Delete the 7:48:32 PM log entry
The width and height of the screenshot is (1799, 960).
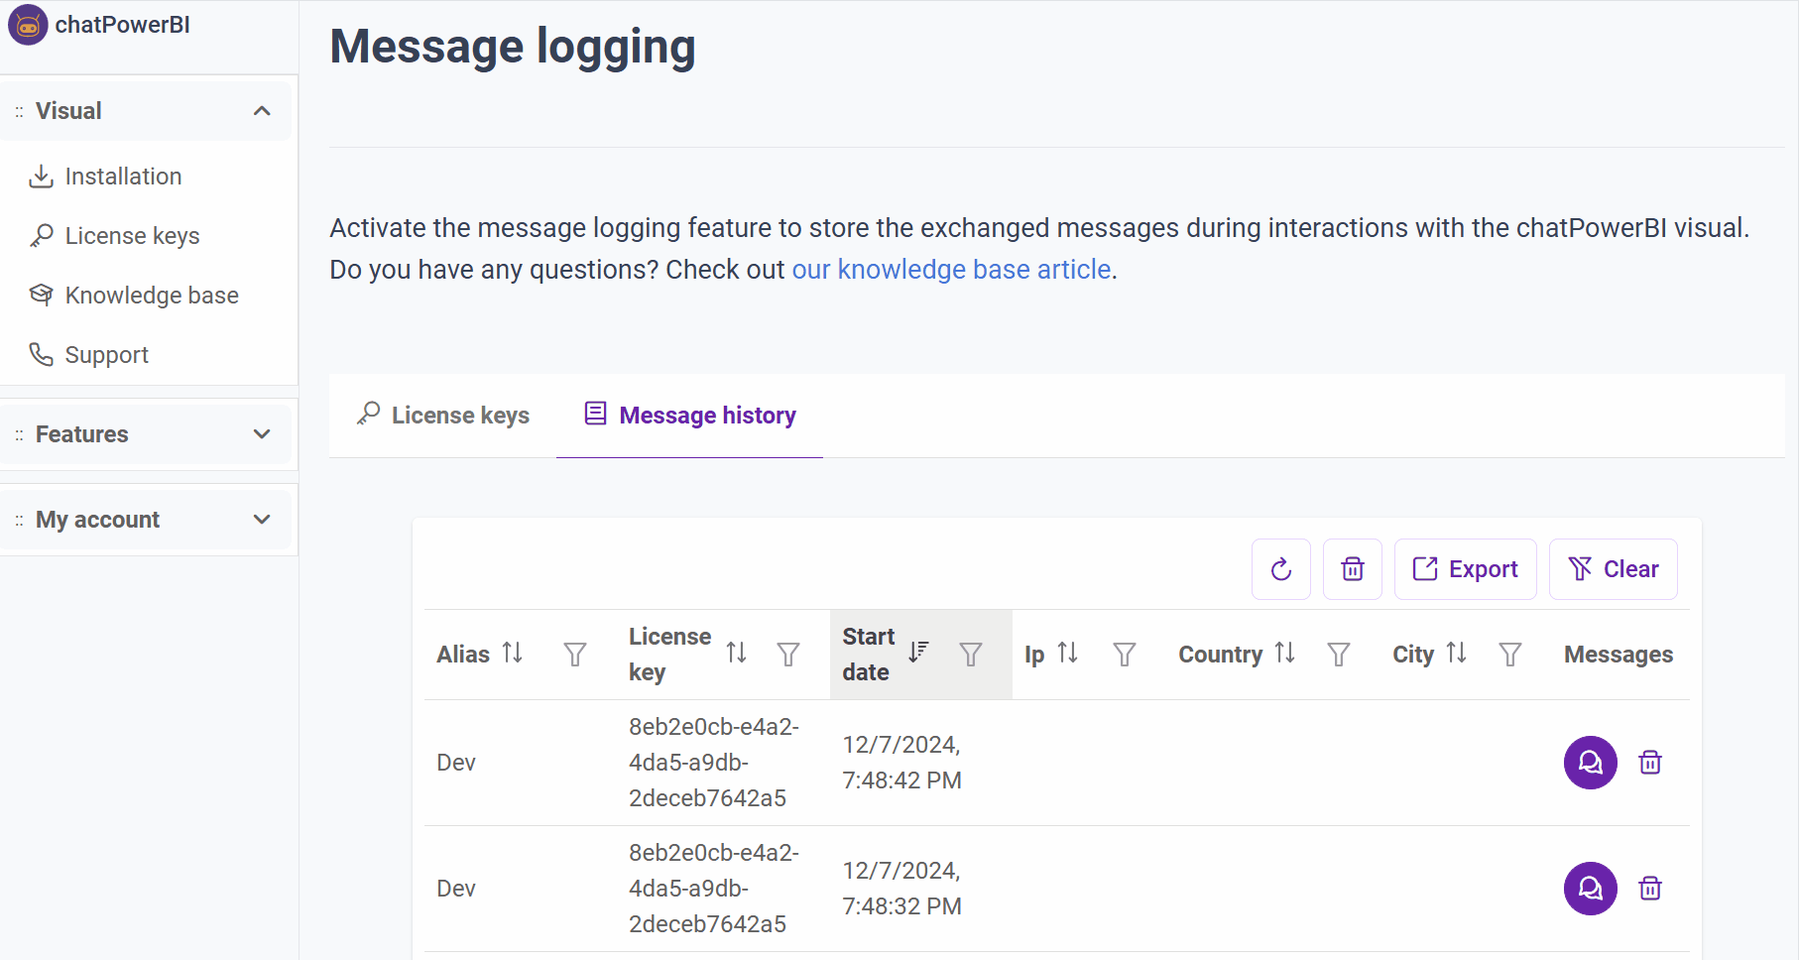pyautogui.click(x=1650, y=889)
